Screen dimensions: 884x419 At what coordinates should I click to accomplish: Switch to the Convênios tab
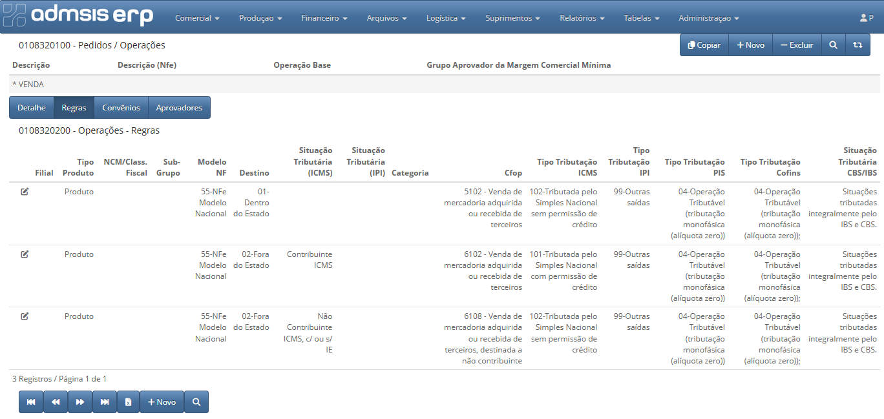(x=121, y=108)
